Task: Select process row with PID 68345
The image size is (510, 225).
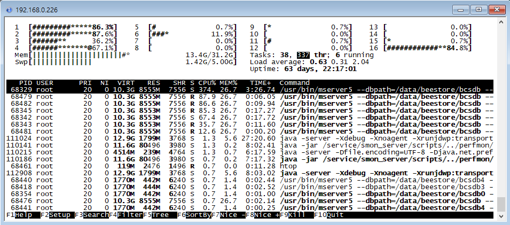Action: 250,111
